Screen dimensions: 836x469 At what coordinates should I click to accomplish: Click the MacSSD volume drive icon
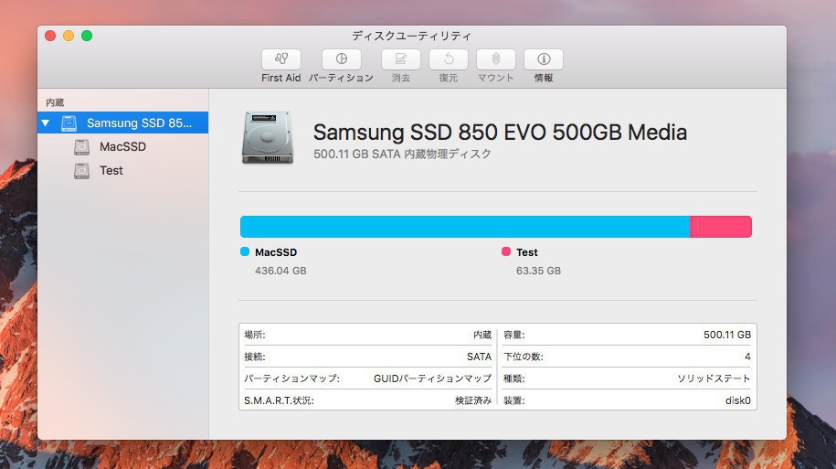pyautogui.click(x=81, y=146)
